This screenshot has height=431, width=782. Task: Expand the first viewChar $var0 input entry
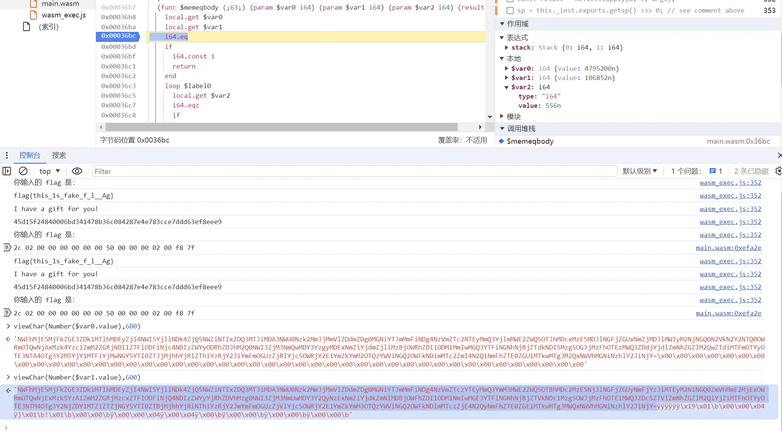click(8, 326)
